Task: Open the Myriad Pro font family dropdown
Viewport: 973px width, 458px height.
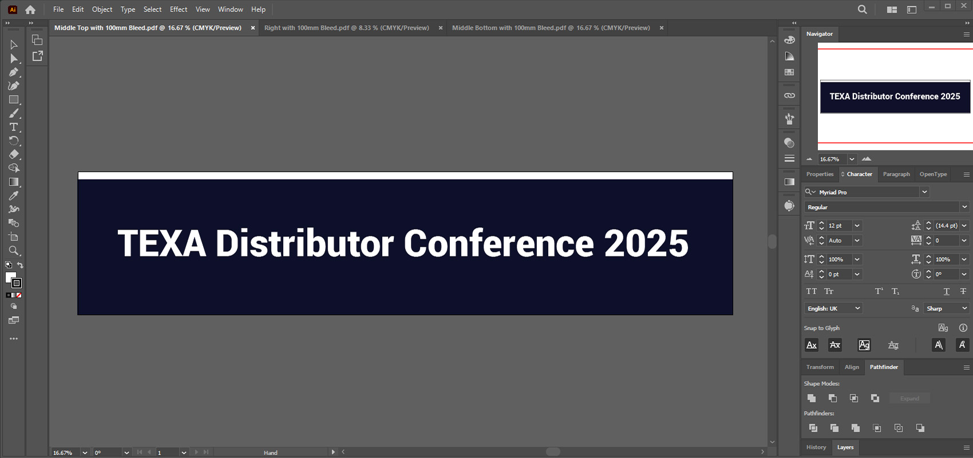Action: [x=924, y=192]
